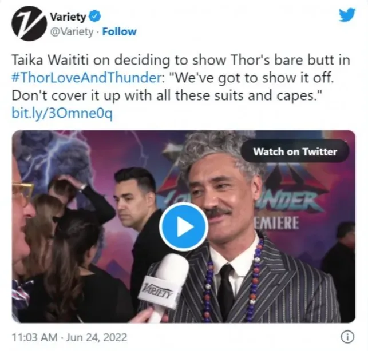The width and height of the screenshot is (368, 351).
Task: Open the 11:03 AM timestamp
Action: (34, 337)
